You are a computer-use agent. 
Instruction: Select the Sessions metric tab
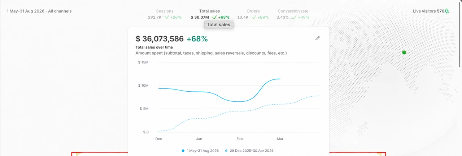[x=165, y=14]
